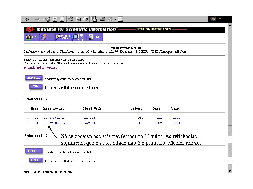The width and height of the screenshot is (253, 189).
Task: Click the year 1992 value
Action: [x=176, y=118]
